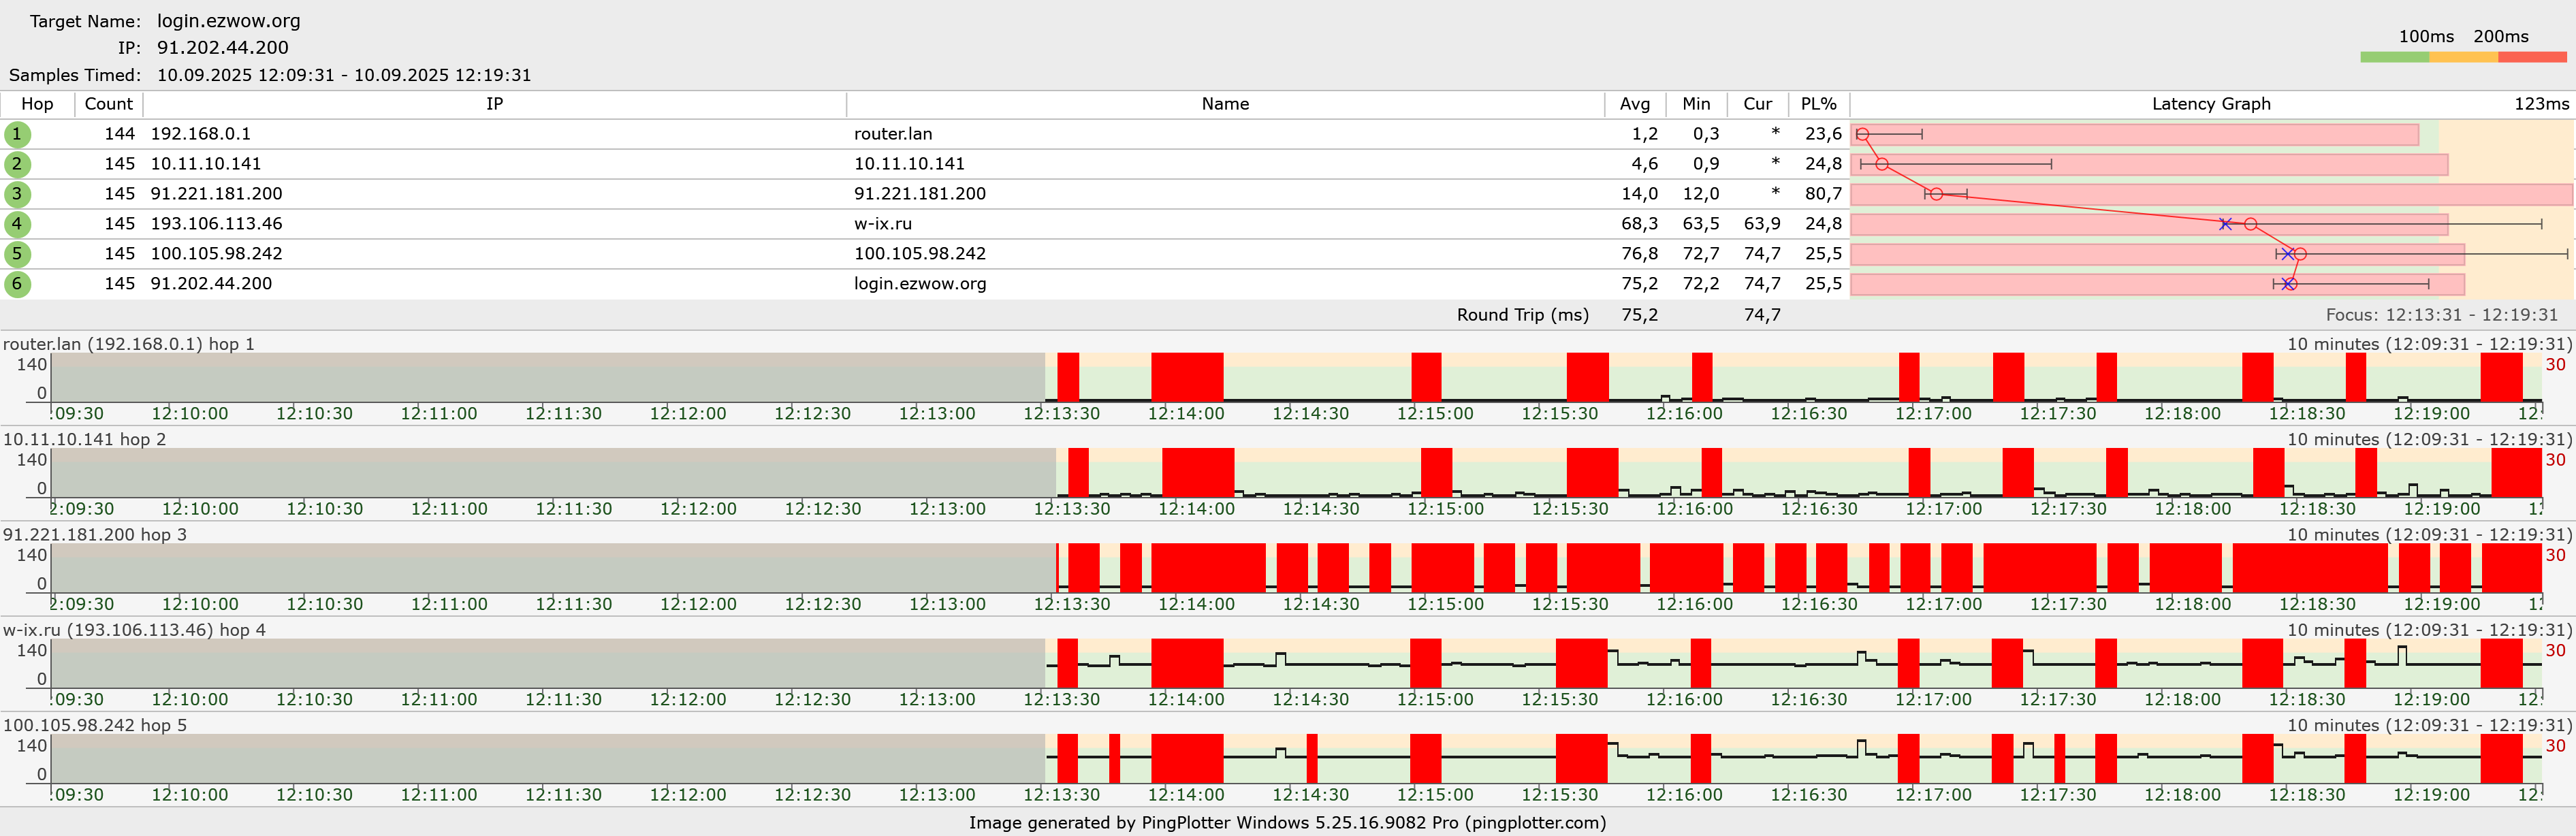Select the w-ix.ru row name

click(x=883, y=224)
